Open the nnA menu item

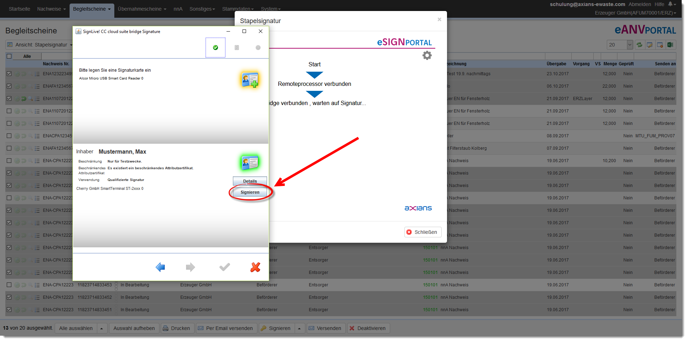pos(178,9)
